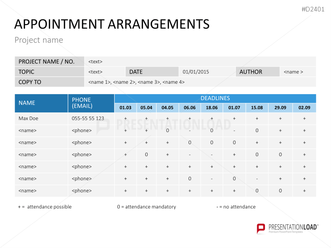Click the date field showing 01/01/2015
Screen dimensions: 331x248
tap(196, 72)
